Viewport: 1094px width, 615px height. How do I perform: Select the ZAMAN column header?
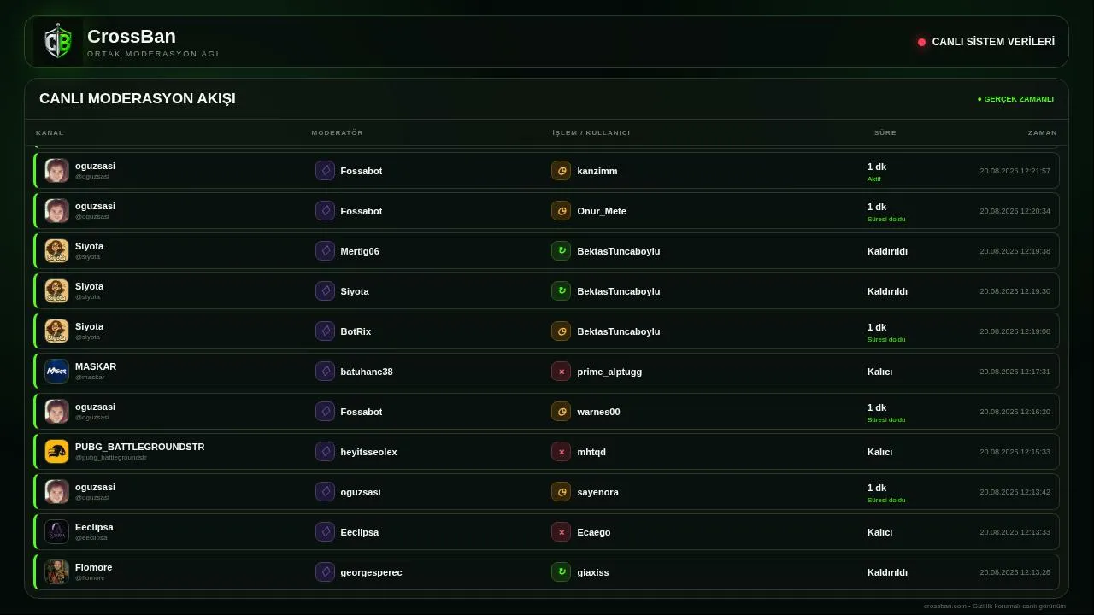(1042, 133)
